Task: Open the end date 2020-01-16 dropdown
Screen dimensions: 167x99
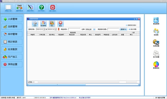Action: point(55,29)
